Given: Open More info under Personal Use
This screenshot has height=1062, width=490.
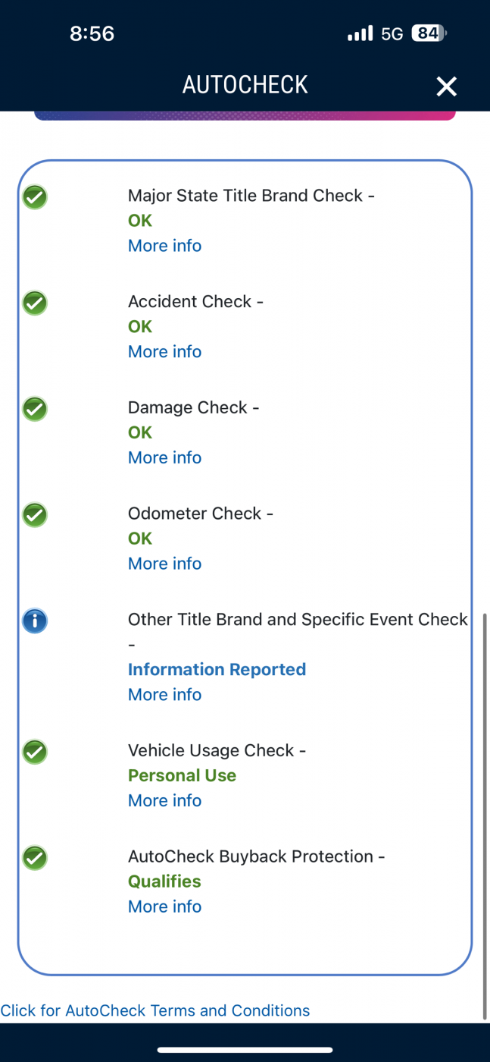Looking at the screenshot, I should coord(164,801).
